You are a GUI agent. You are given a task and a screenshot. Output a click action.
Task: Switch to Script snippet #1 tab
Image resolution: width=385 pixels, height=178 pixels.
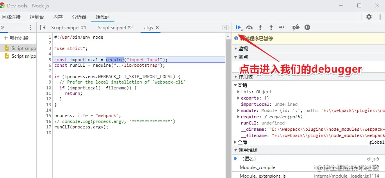point(68,27)
